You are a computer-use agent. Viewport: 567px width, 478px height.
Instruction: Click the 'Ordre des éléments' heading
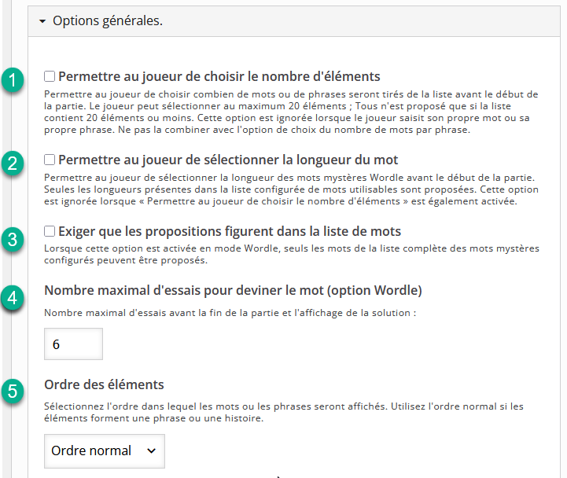point(104,384)
